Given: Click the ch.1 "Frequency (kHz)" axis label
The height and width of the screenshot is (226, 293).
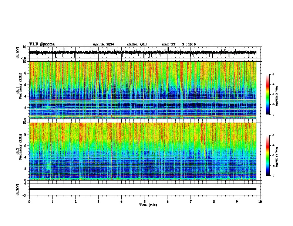Looking at the screenshot, I should [x=20, y=86].
